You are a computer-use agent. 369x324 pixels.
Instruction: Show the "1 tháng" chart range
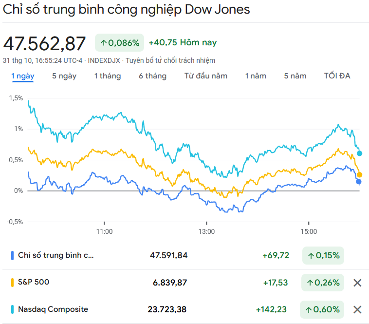[x=108, y=76]
